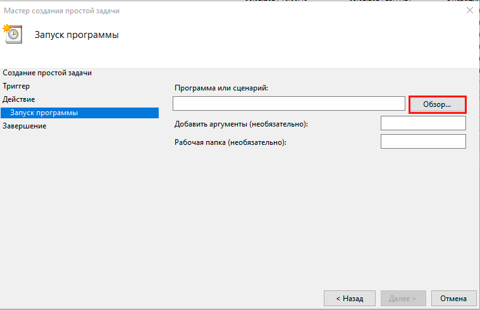
Task: Close the task creation wizard window
Action: [x=470, y=11]
